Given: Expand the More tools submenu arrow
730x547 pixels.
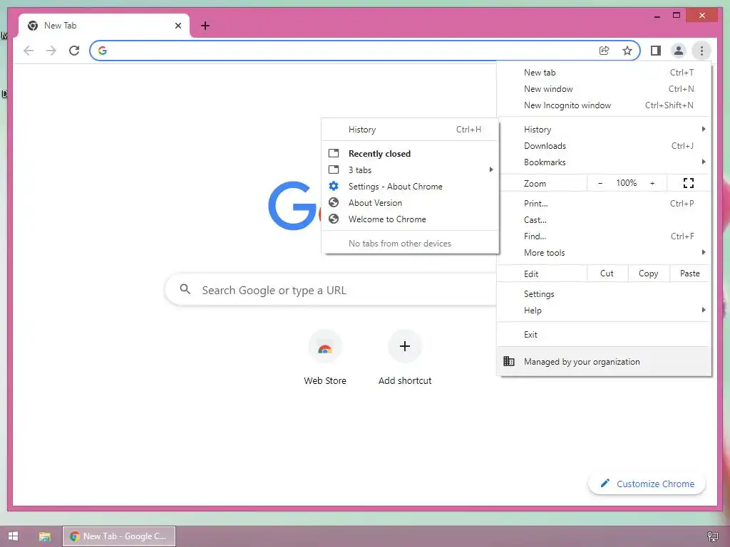Looking at the screenshot, I should [704, 252].
